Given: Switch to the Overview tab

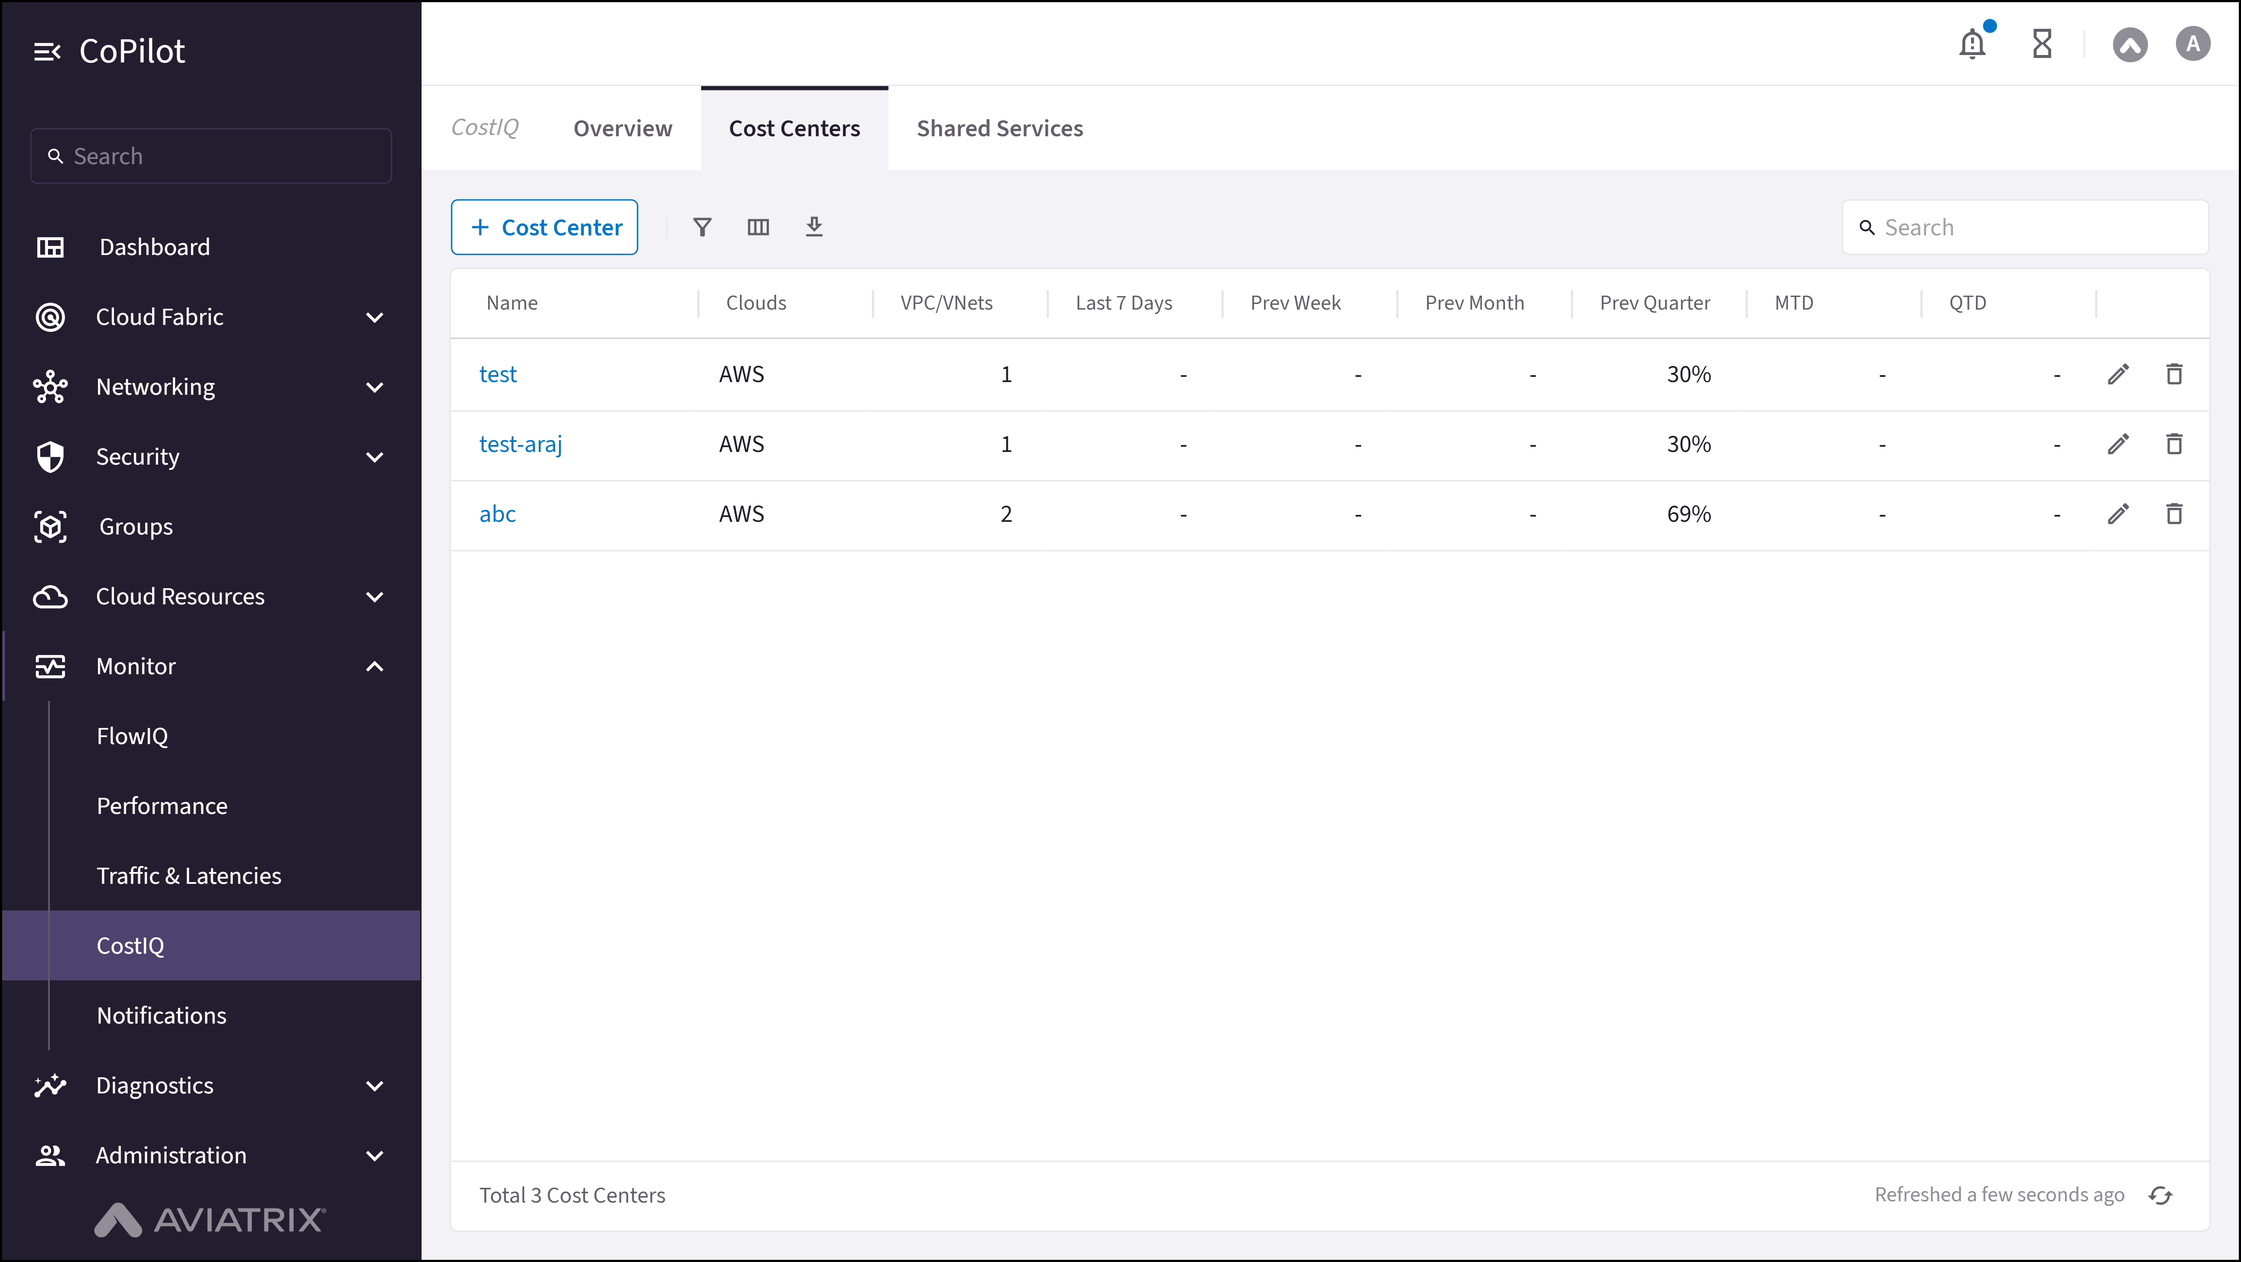Looking at the screenshot, I should (x=623, y=129).
